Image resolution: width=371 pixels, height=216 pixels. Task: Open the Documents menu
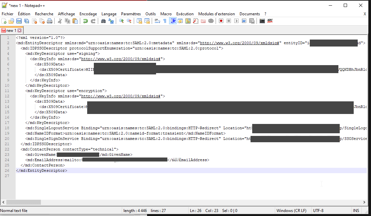pyautogui.click(x=250, y=14)
